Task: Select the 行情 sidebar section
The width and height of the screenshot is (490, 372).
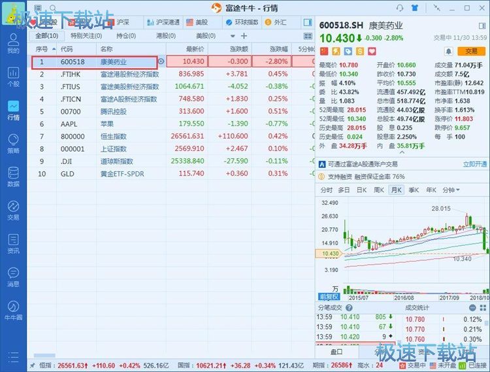Action: pos(13,110)
